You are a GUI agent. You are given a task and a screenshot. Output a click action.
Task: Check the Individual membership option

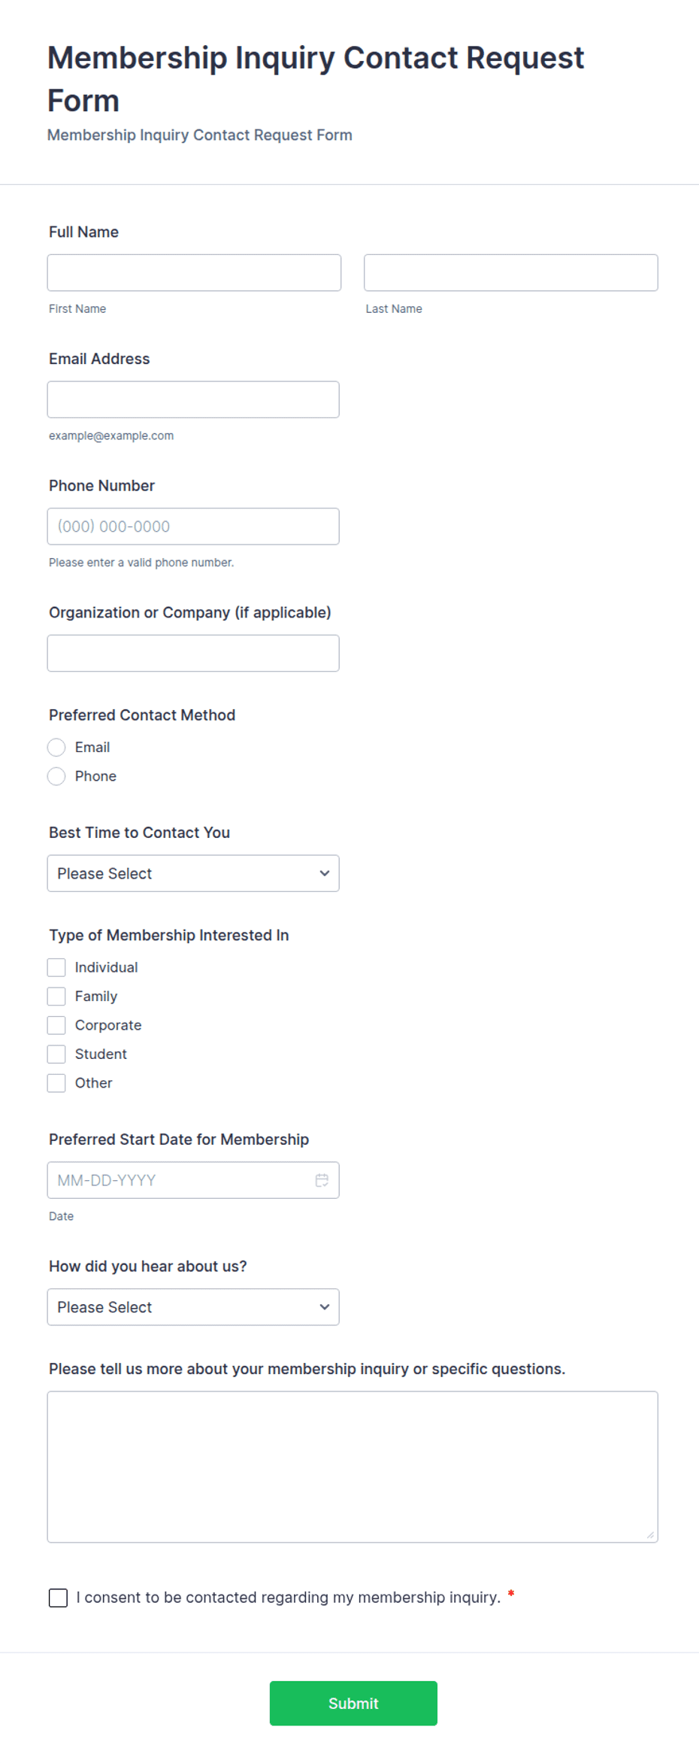point(56,967)
